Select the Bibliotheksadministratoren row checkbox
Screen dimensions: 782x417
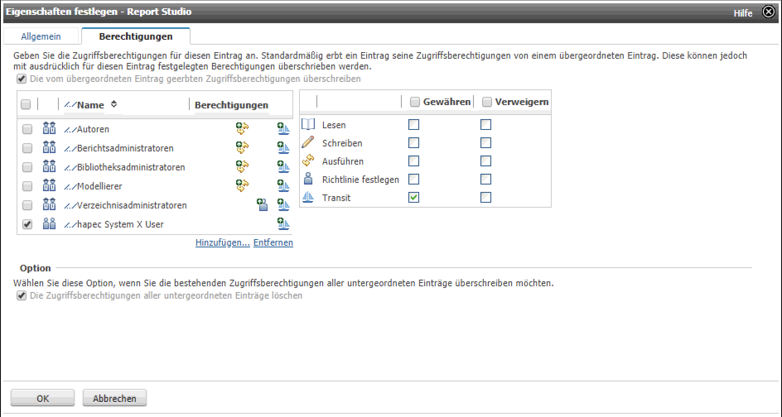[x=27, y=167]
